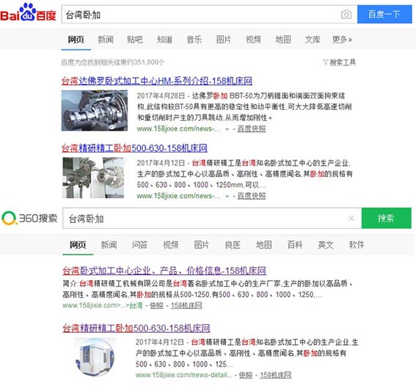
Task: Click 158机床网 link in first 360 result
Action: point(186,306)
